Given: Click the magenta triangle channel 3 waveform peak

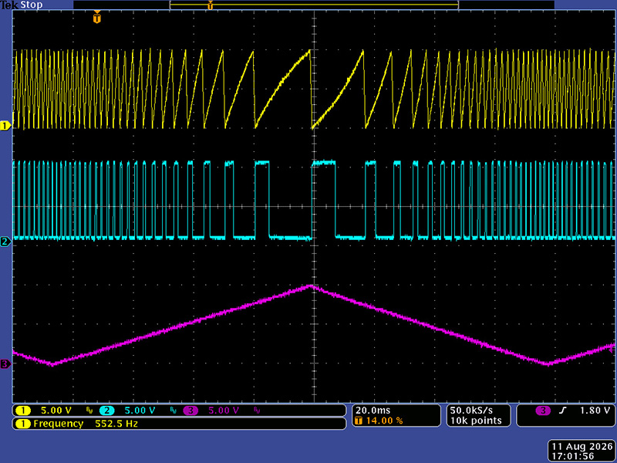Looking at the screenshot, I should 312,286.
